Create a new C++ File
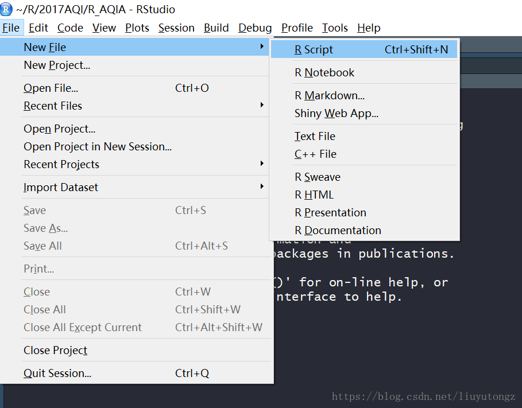 [x=364, y=154]
